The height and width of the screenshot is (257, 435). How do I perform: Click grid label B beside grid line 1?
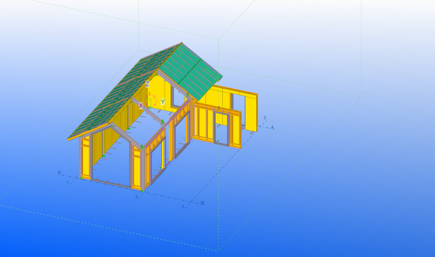click(x=60, y=173)
